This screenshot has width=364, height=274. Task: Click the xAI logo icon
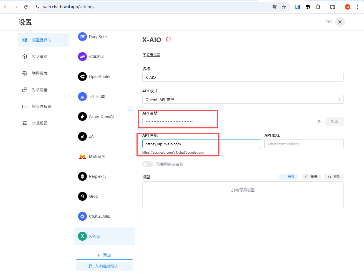pyautogui.click(x=82, y=136)
